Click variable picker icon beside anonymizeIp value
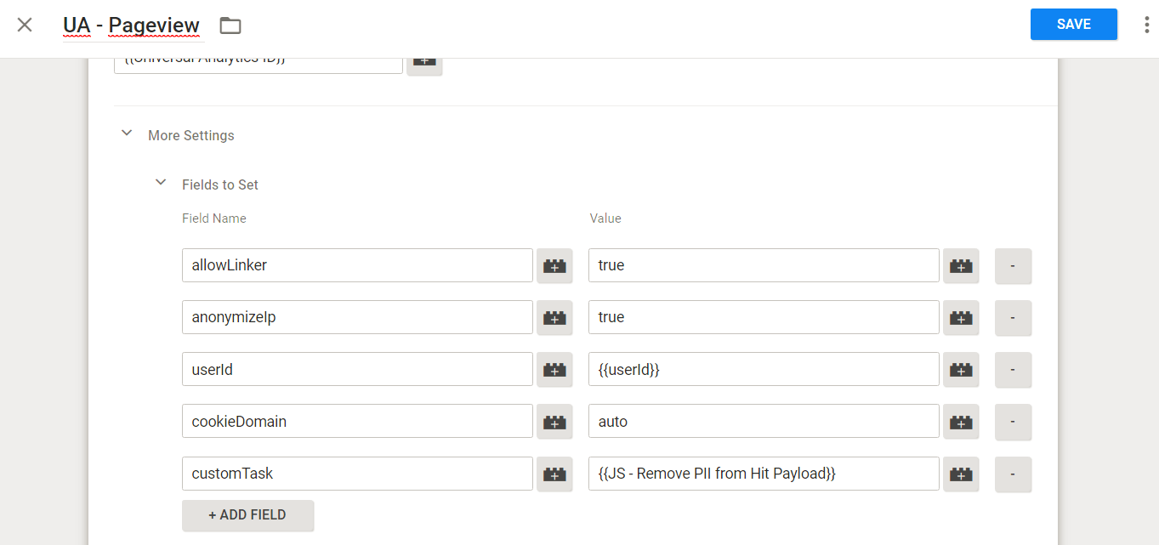Screen dimensions: 1159x545 961,317
